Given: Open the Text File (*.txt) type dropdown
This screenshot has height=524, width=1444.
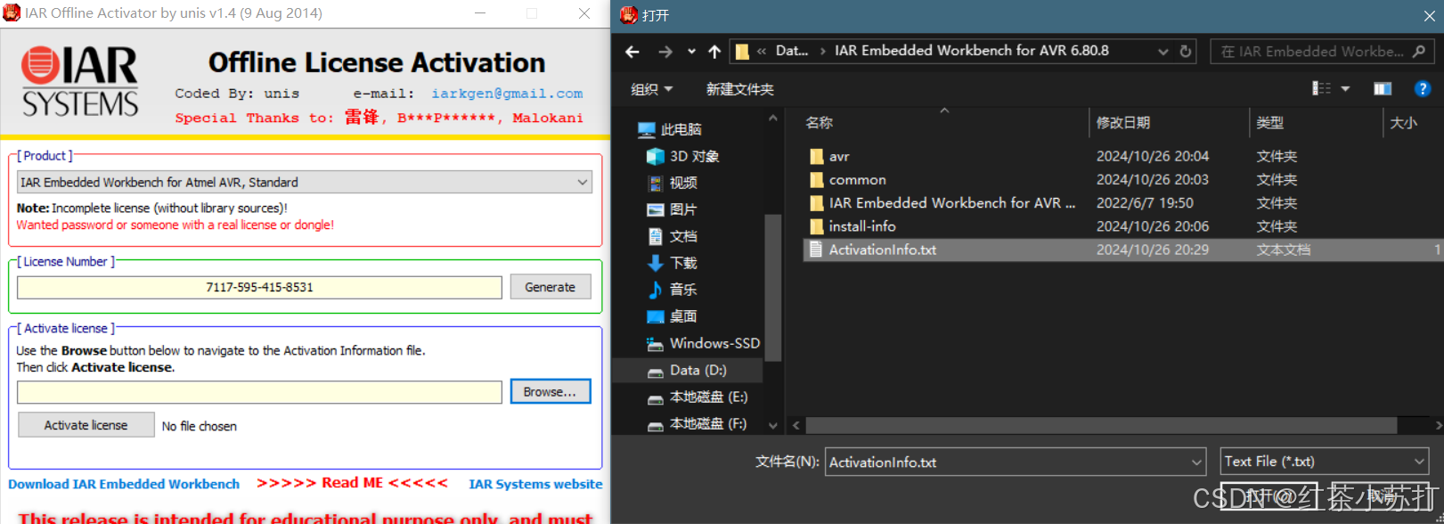Looking at the screenshot, I should [x=1325, y=462].
